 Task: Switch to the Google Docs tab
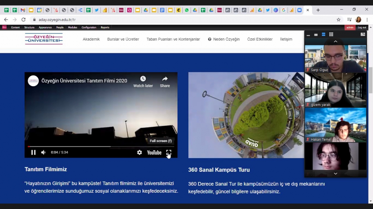click(162, 10)
